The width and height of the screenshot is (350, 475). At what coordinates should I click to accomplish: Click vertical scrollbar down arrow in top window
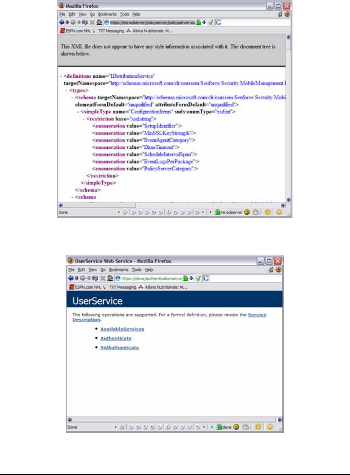289,200
